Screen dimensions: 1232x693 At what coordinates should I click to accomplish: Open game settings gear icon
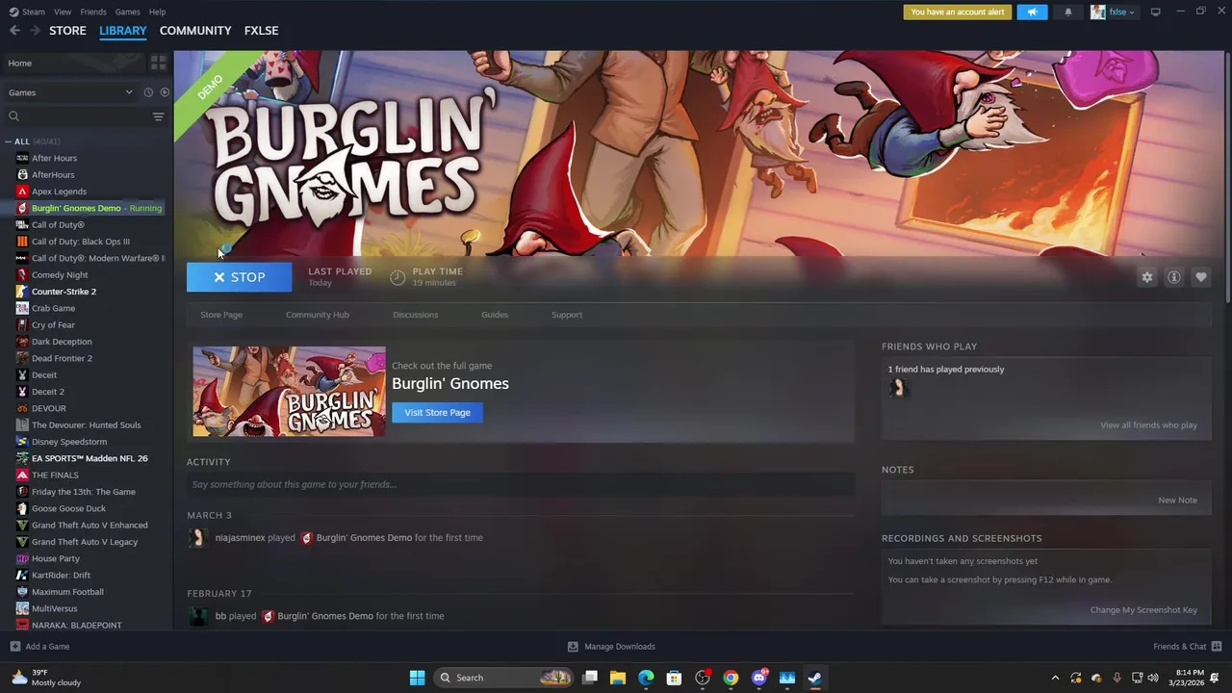[x=1147, y=277]
